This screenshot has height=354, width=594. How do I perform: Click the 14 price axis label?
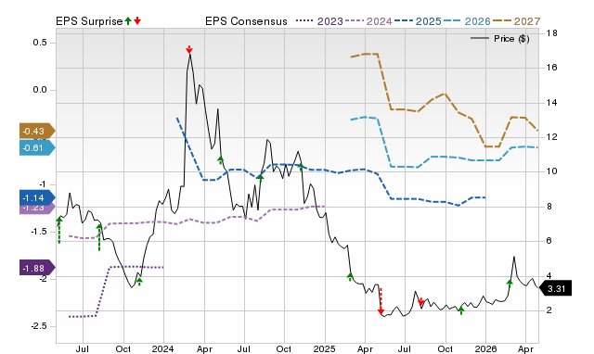(552, 103)
